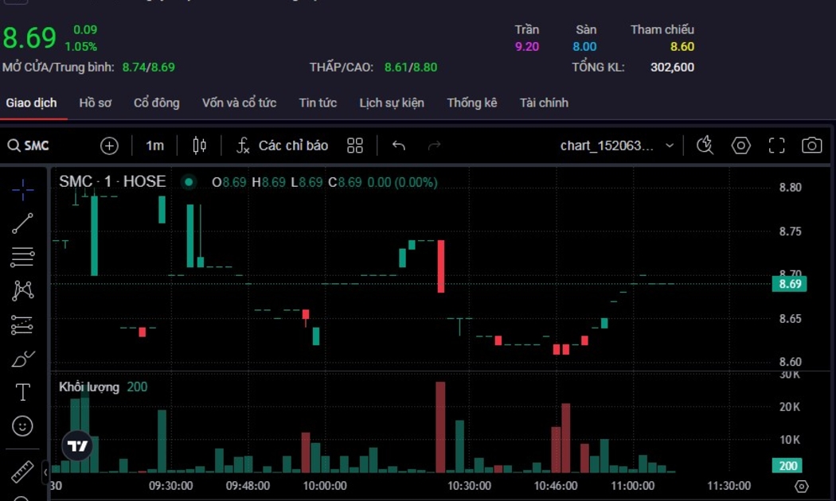Collapse the left drawing toolbar
836x501 pixels.
coord(45,472)
